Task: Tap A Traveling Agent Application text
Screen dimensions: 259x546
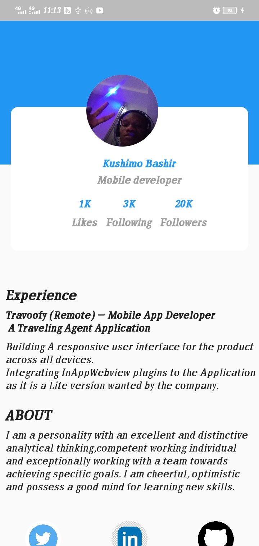Action: [x=78, y=328]
